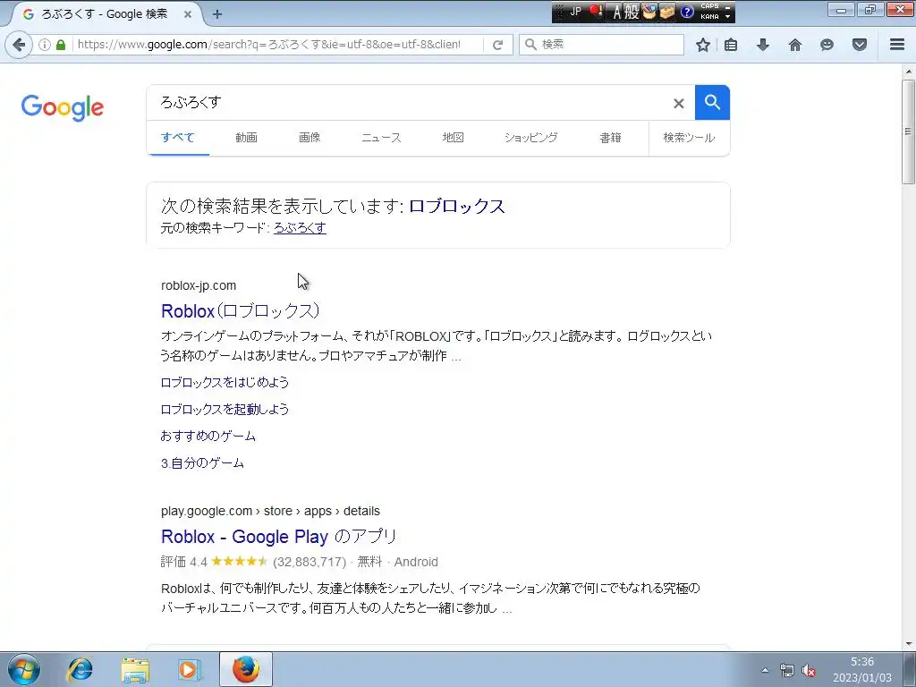This screenshot has width=916, height=687.
Task: Bookmark this page with the star
Action: coord(703,45)
